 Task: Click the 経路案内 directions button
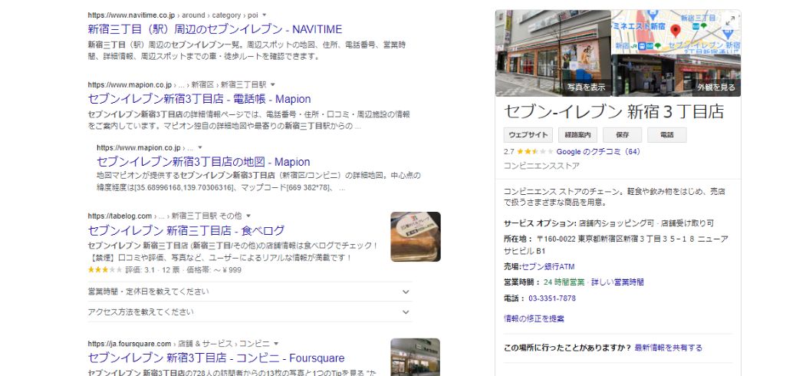click(577, 135)
